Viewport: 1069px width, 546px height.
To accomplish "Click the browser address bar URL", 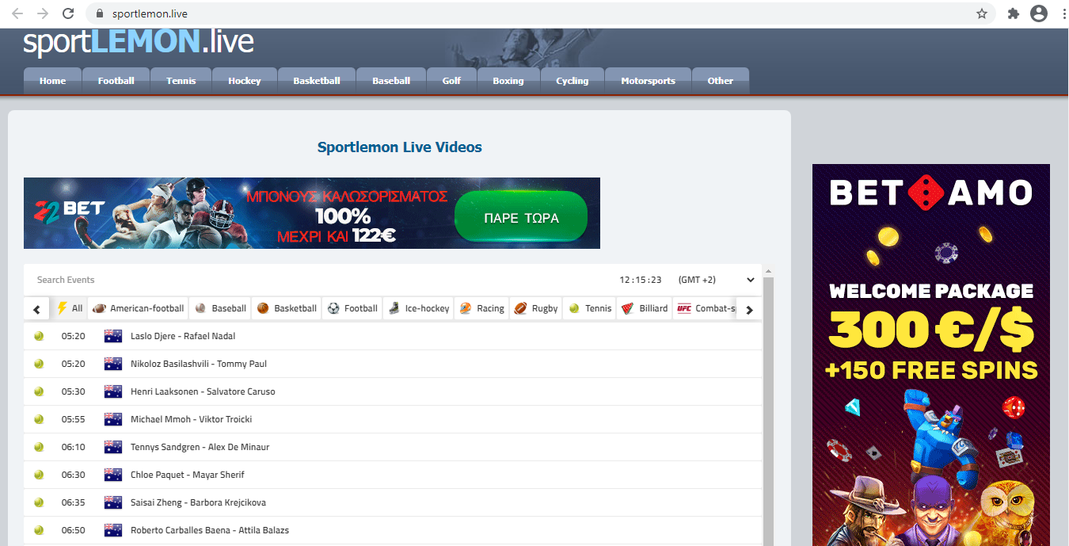I will [x=150, y=13].
